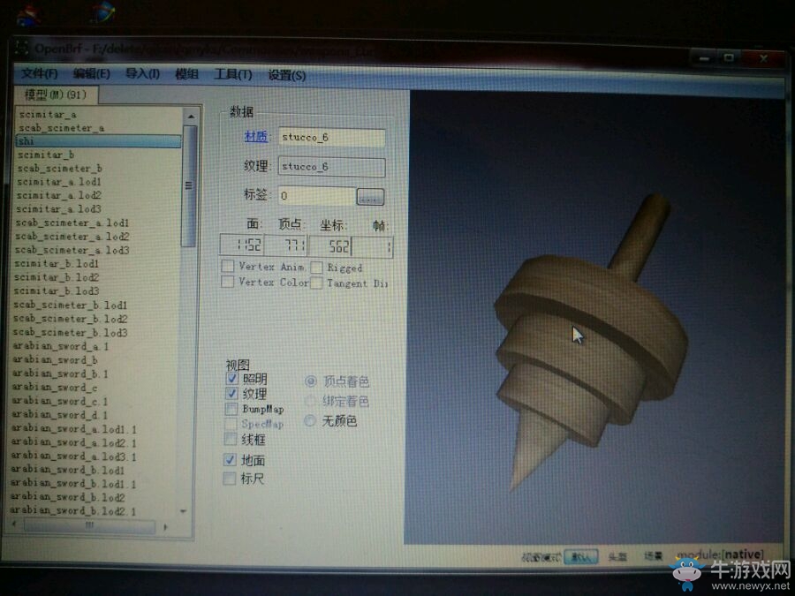Minimize the OpenBrf window
This screenshot has width=795, height=596.
click(x=704, y=59)
